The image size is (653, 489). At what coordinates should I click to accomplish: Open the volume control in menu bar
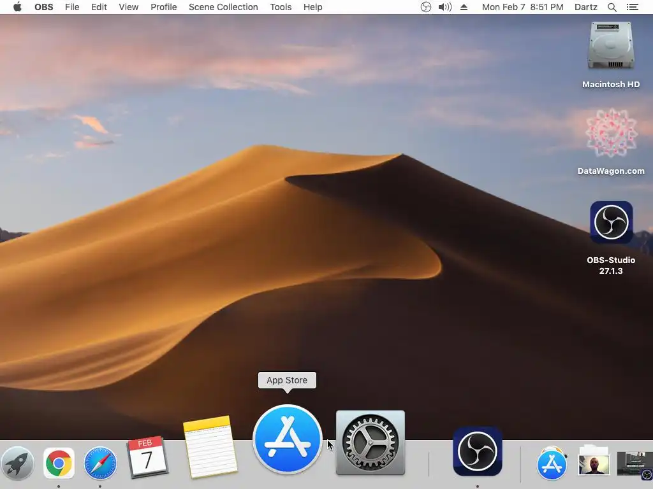[x=444, y=7]
